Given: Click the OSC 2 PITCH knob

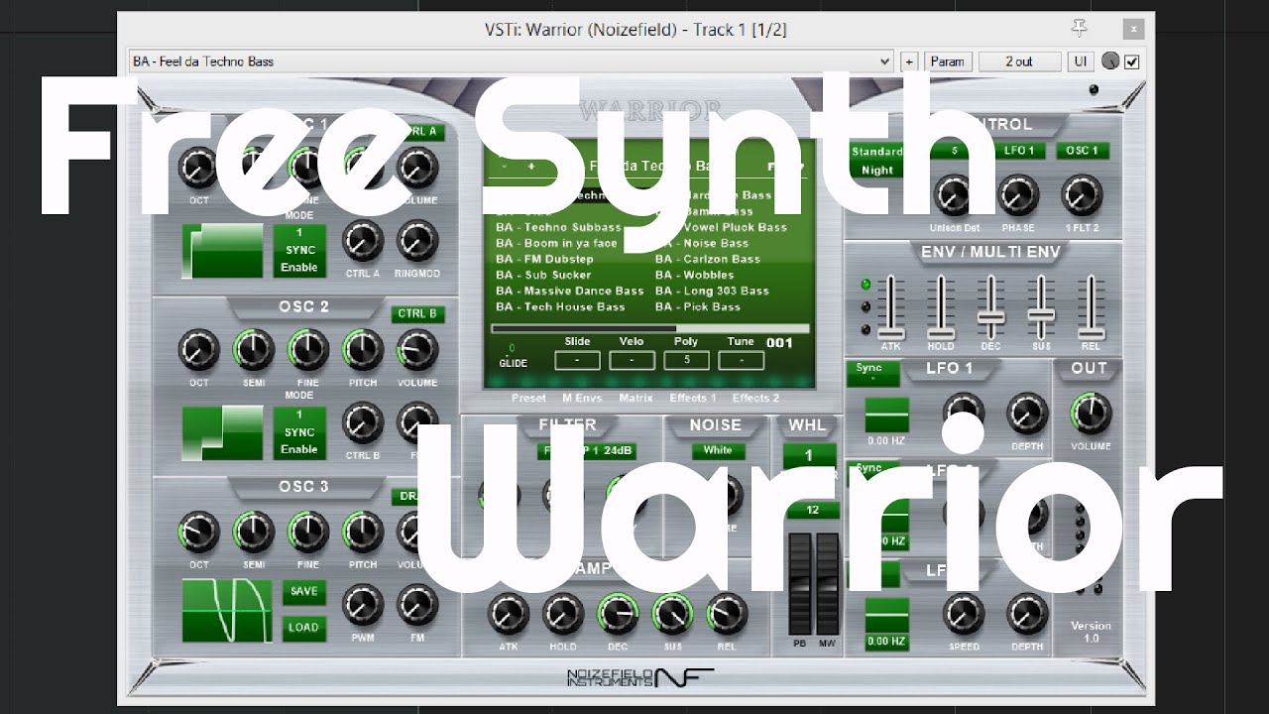Looking at the screenshot, I should 363,350.
